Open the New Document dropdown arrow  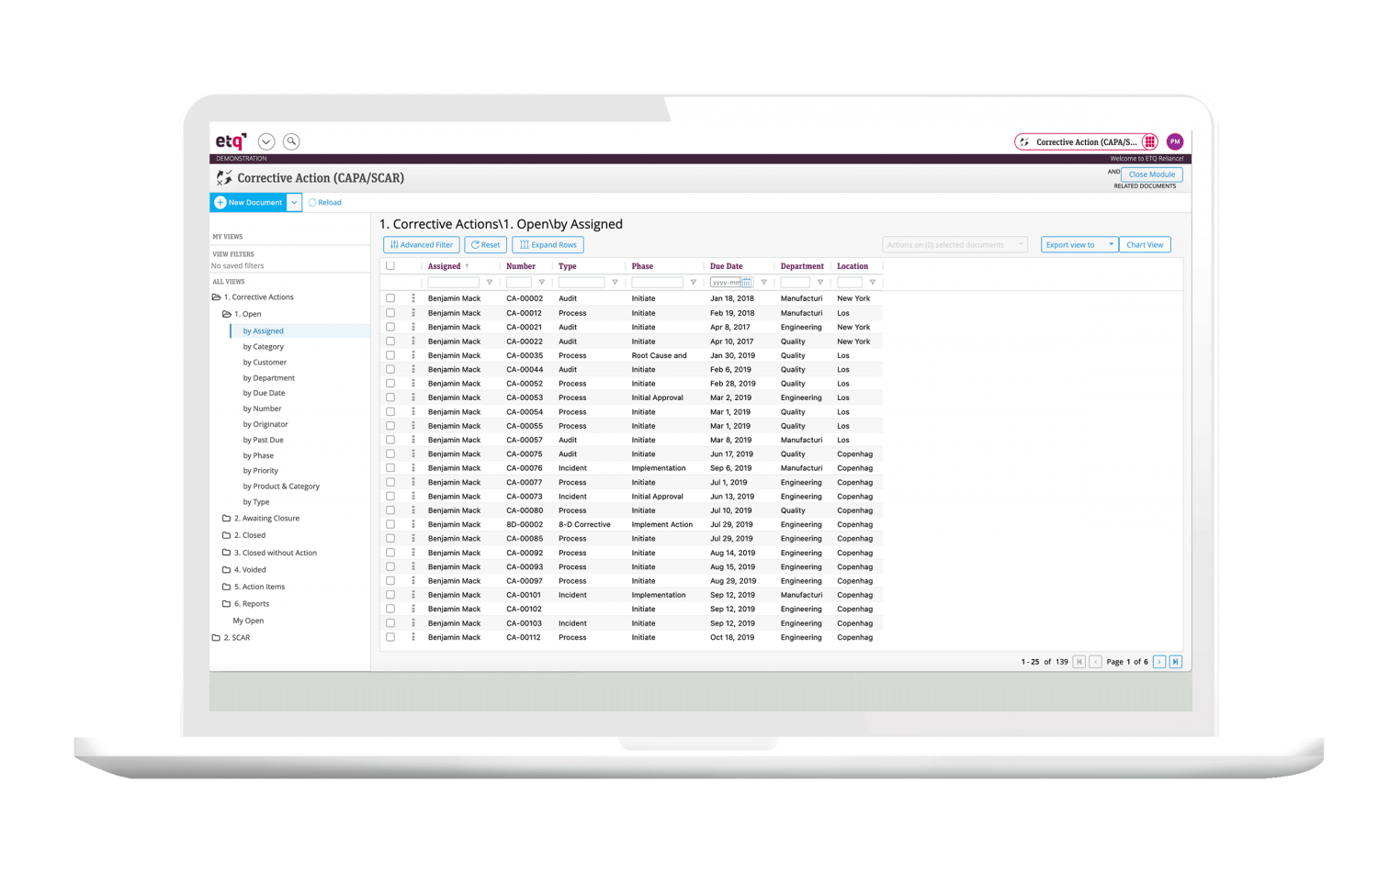(x=294, y=203)
